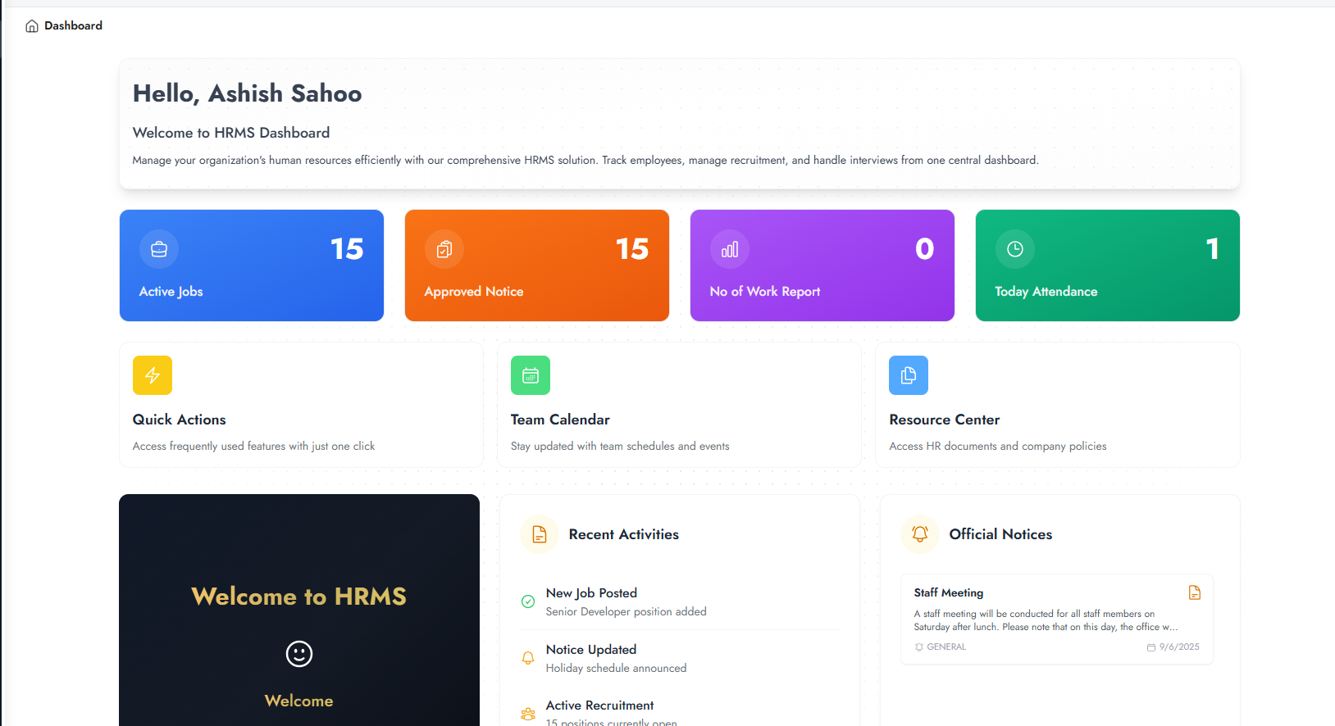Viewport: 1335px width, 726px height.
Task: Click the yellow lightning Quick Actions icon
Action: pyautogui.click(x=153, y=375)
